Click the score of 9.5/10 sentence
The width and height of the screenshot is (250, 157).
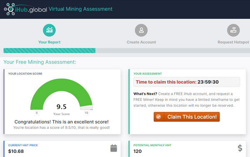pos(62,128)
